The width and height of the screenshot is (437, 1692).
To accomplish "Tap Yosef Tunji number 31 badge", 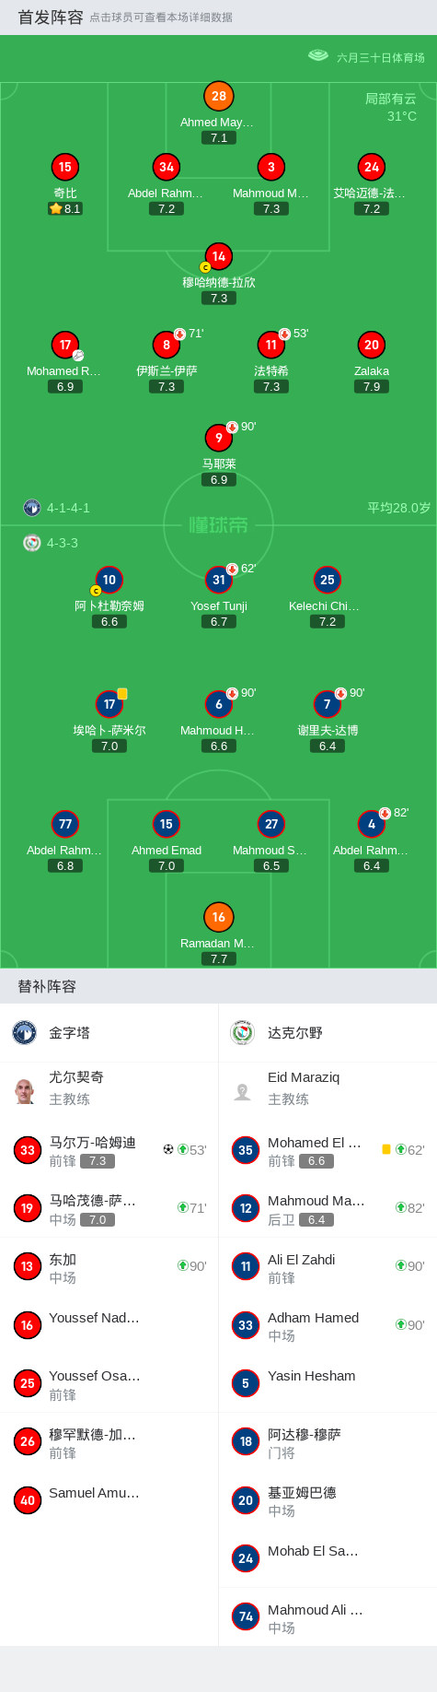I will coord(219,580).
